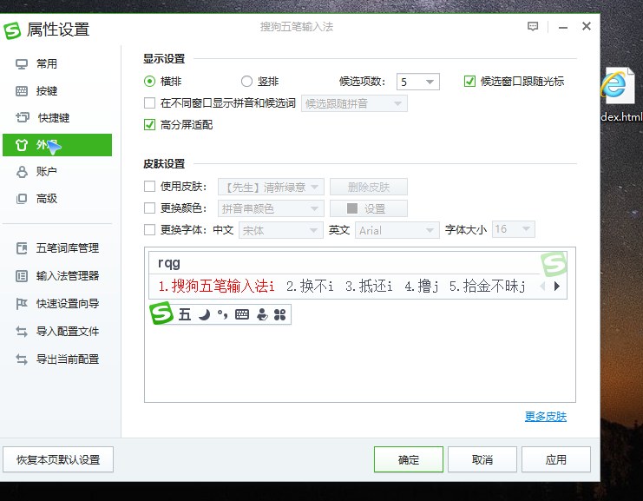Viewport: 643px width, 501px height.
Task: Click the gray color 设置 button
Action: 369,208
